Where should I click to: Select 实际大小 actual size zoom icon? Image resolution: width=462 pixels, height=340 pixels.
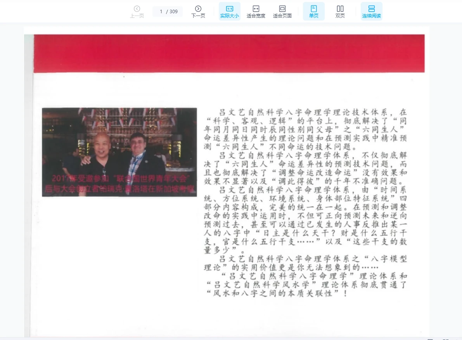[230, 12]
